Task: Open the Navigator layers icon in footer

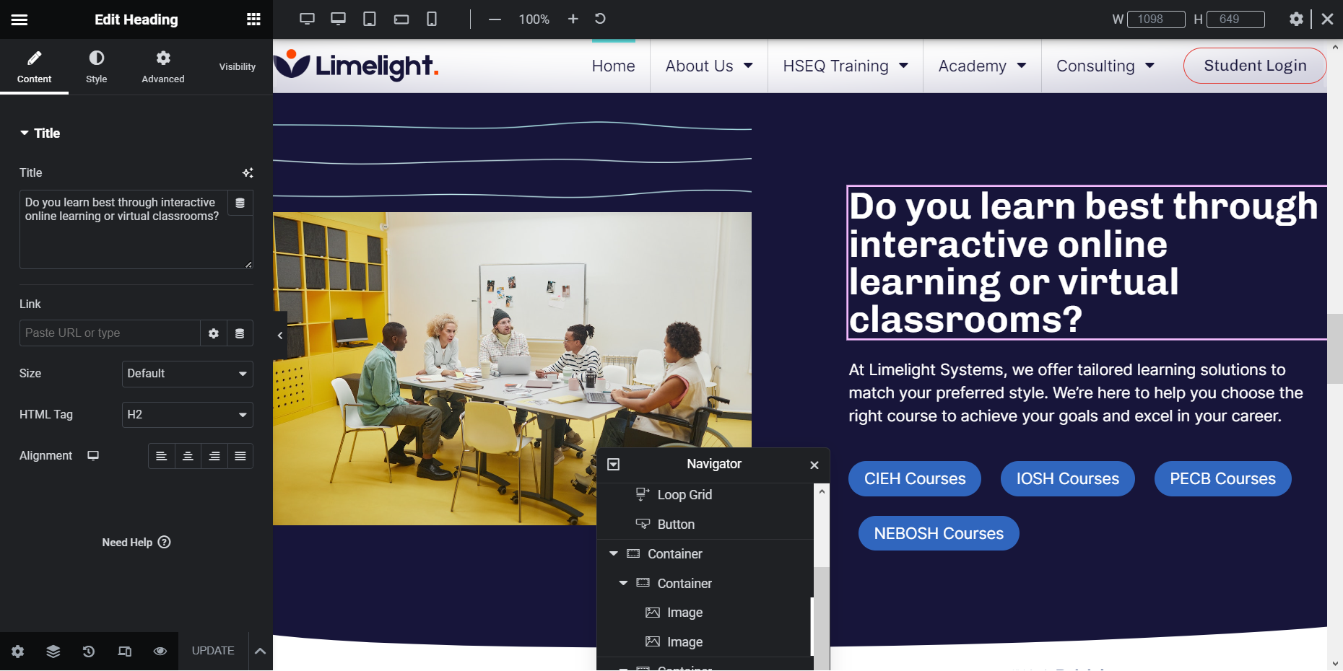Action: pos(53,652)
